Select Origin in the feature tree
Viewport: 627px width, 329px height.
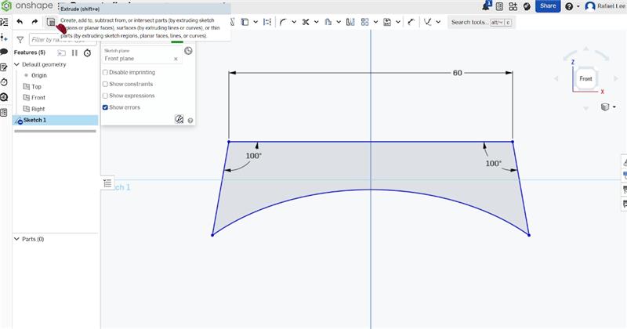pos(39,75)
